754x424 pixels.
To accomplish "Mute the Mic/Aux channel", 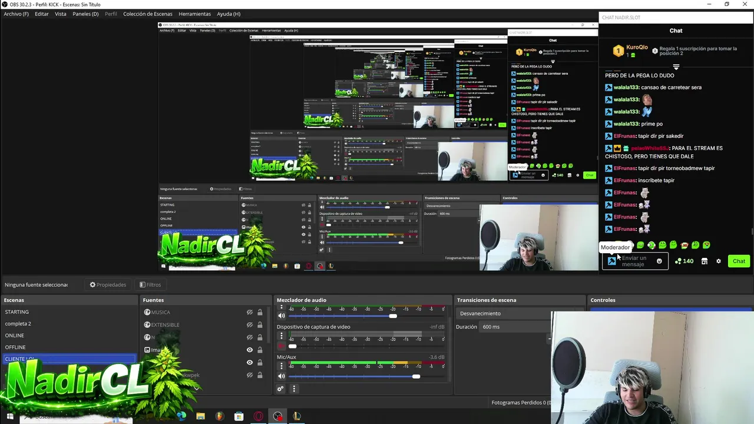I will 282,376.
